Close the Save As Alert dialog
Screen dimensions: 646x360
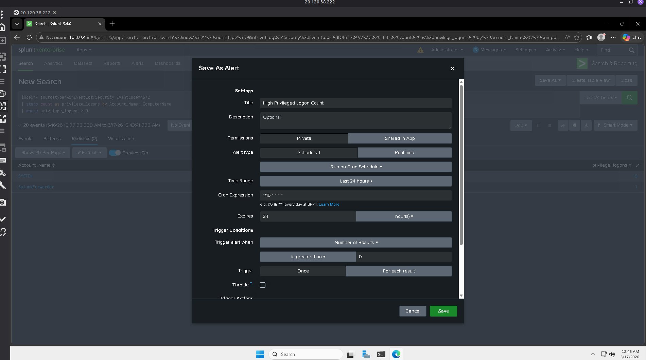[452, 69]
